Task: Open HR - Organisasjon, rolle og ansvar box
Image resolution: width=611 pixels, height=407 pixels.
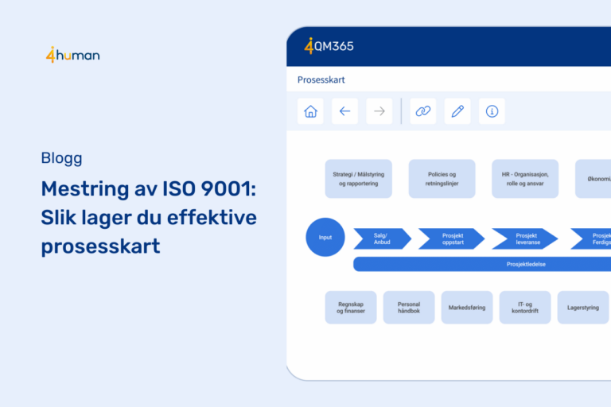Action: (x=525, y=179)
